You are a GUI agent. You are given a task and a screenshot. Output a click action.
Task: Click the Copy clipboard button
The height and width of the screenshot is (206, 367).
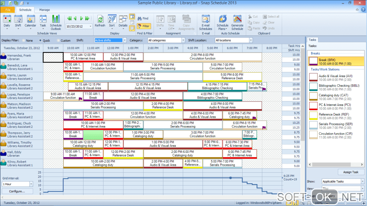(x=254, y=22)
